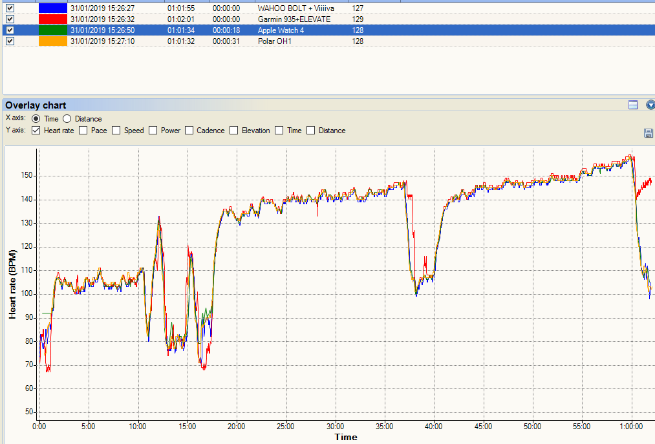Check the Power Y axis option

click(x=153, y=131)
